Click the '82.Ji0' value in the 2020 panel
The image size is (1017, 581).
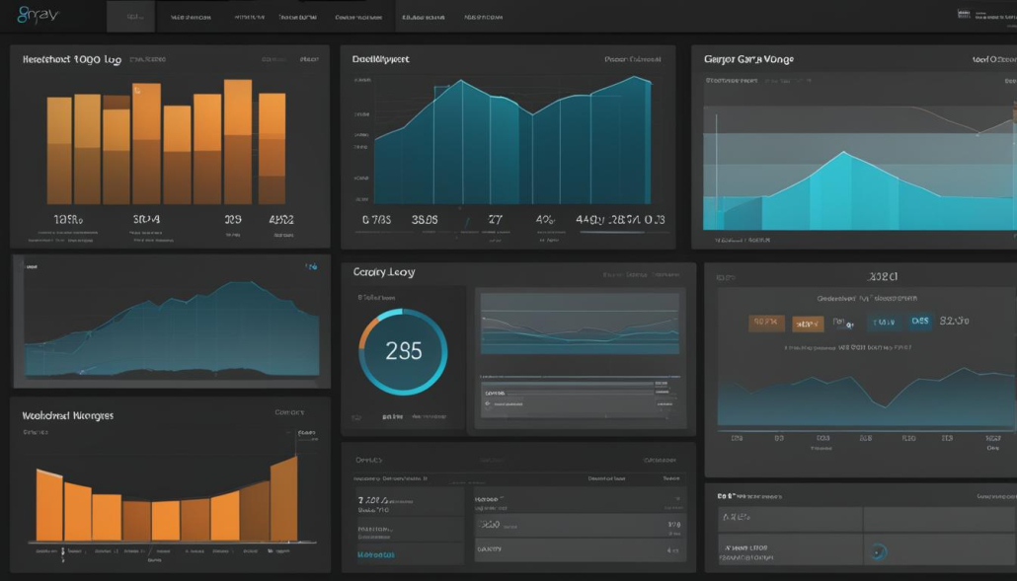[954, 321]
